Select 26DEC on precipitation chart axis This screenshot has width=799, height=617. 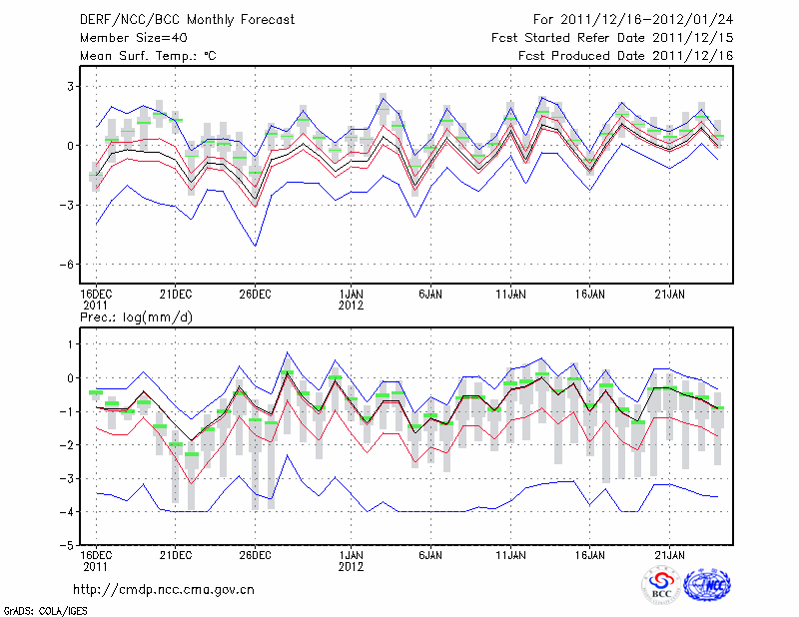point(255,554)
